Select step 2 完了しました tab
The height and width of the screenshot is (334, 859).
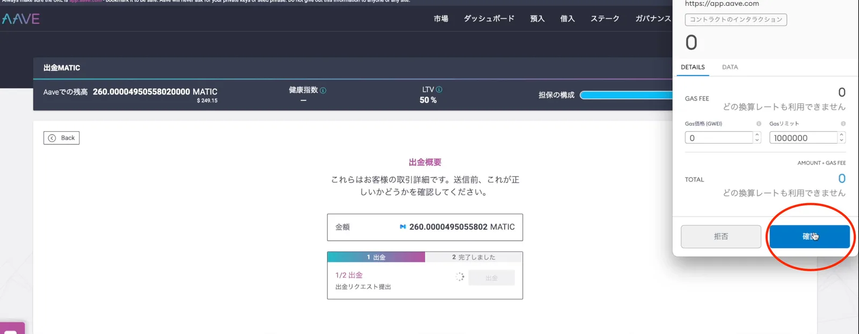(x=474, y=257)
